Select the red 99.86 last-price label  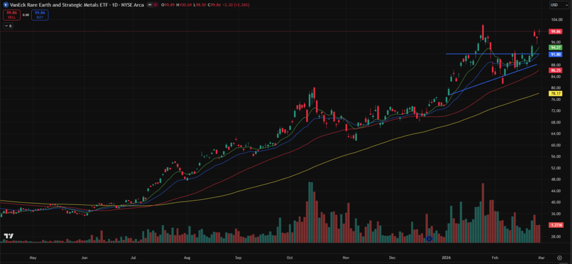[x=555, y=32]
